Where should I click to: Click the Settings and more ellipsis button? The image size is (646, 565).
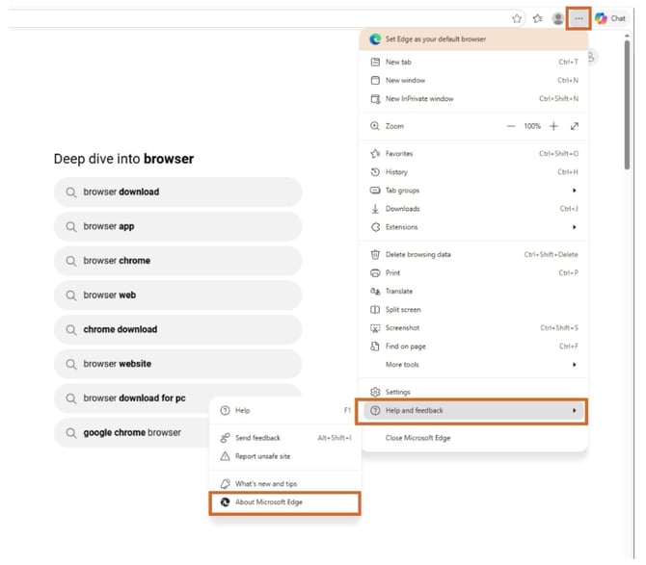(579, 18)
